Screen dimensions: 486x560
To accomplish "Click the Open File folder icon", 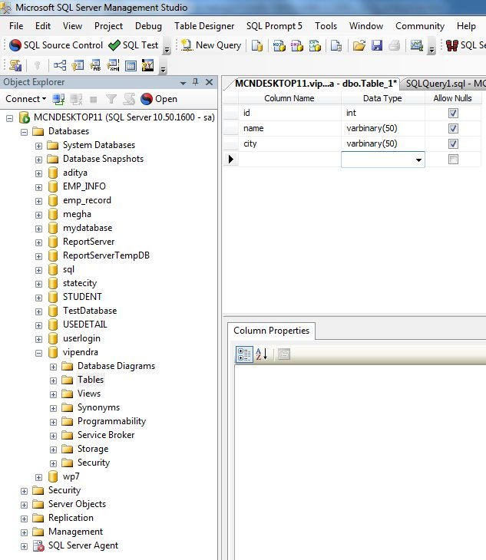I will (359, 46).
